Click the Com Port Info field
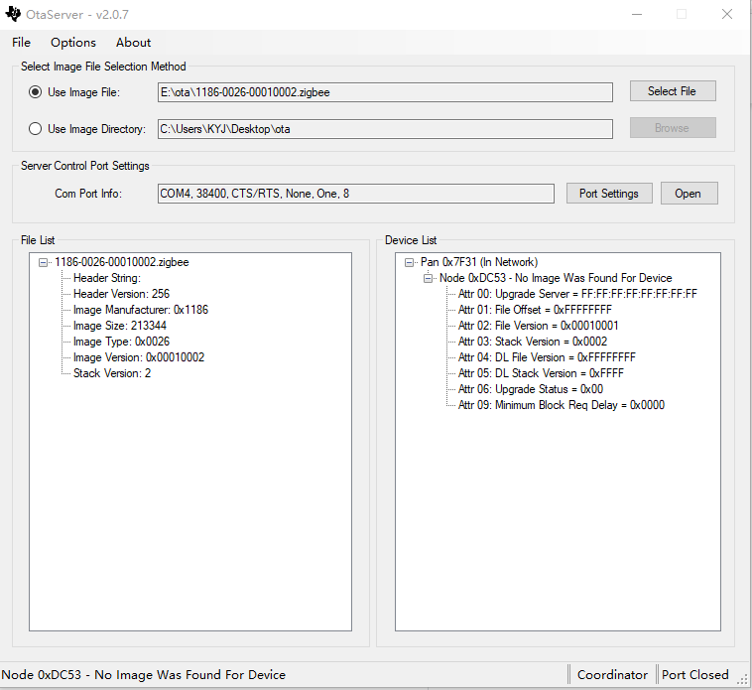 click(x=356, y=194)
